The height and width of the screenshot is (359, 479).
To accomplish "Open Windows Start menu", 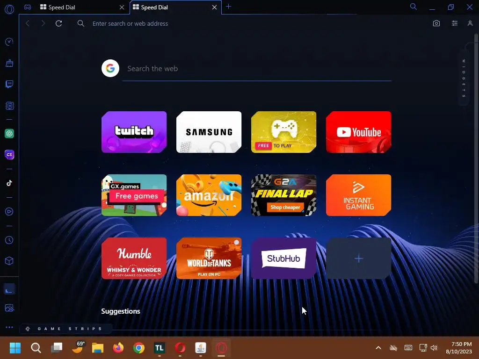I will pyautogui.click(x=15, y=348).
